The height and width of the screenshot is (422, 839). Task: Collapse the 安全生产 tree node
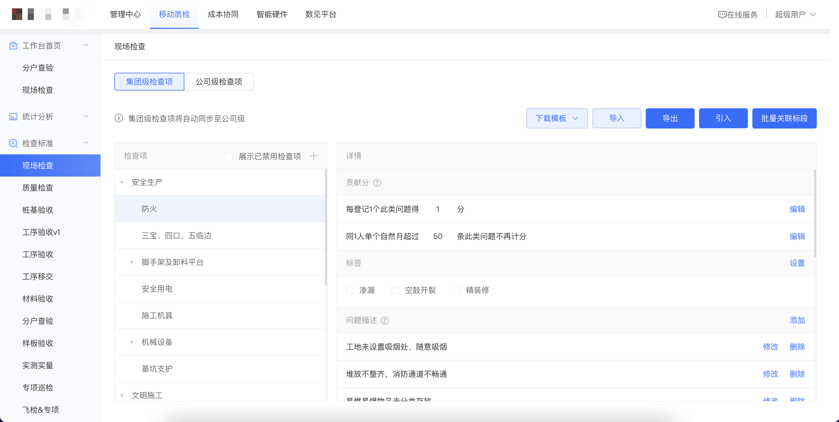coord(122,182)
